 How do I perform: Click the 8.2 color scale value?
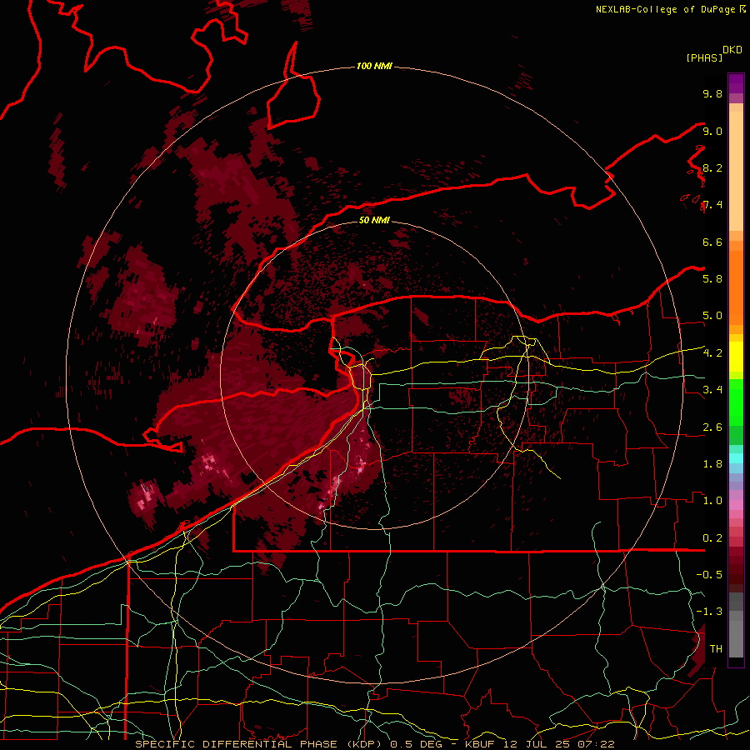[x=712, y=167]
